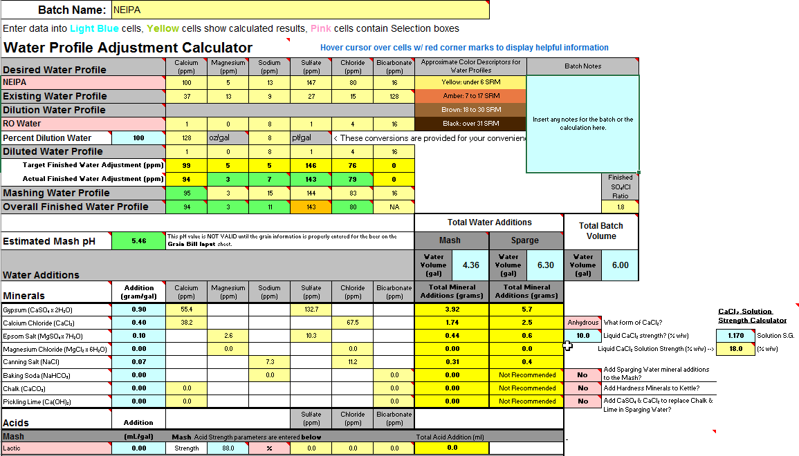
Task: Select the Solution S.G. cell 1.170
Action: 735,336
